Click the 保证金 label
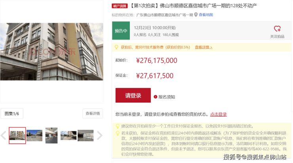 pos(122,75)
